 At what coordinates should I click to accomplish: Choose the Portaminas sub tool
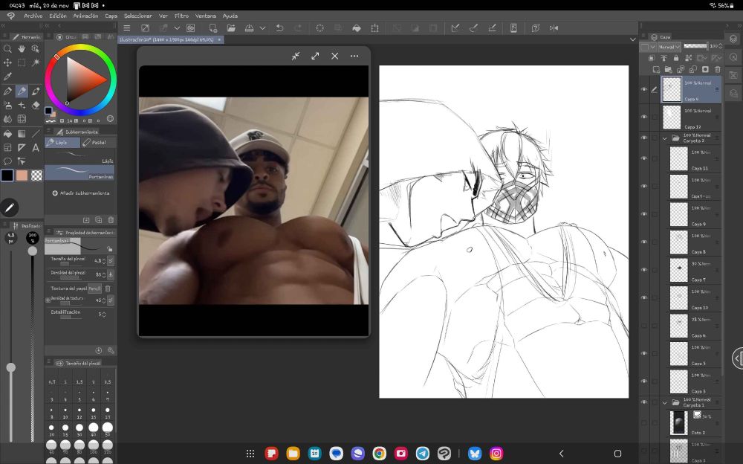80,173
